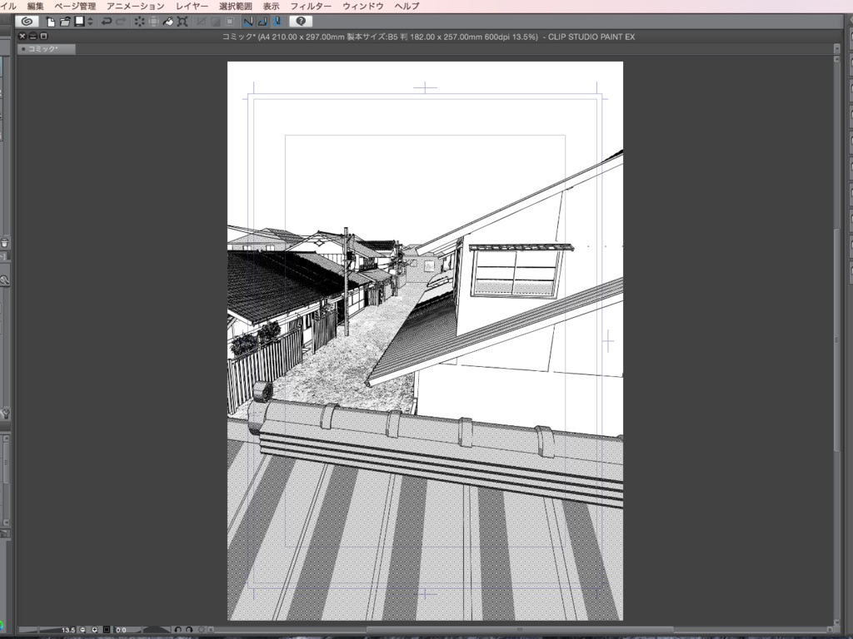The height and width of the screenshot is (639, 853).
Task: Switch to the コミック canvas tab
Action: click(46, 48)
